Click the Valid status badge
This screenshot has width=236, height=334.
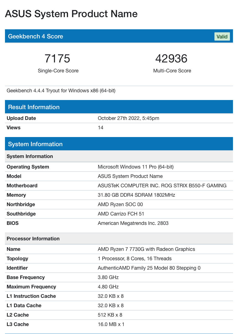tap(222, 36)
